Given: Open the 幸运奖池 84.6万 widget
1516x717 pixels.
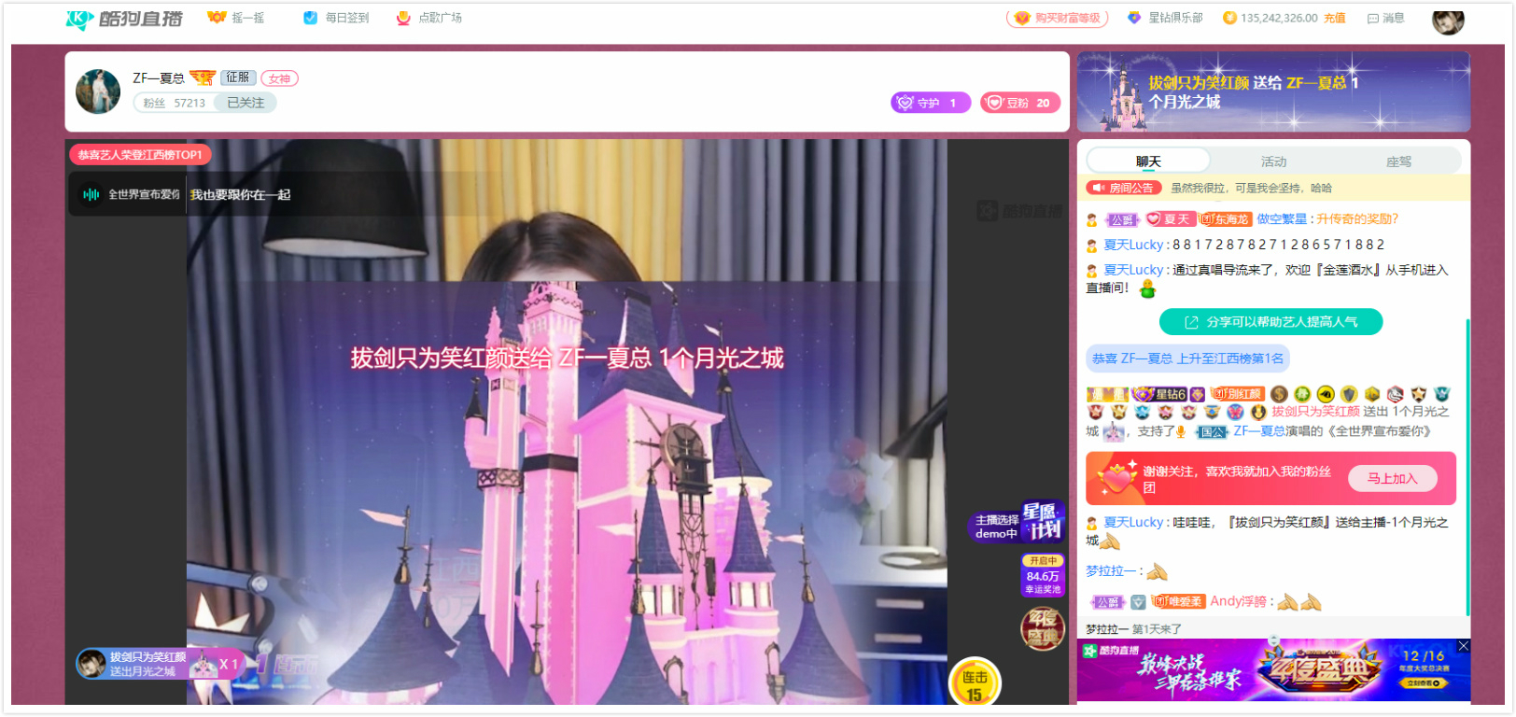Looking at the screenshot, I should tap(1043, 575).
